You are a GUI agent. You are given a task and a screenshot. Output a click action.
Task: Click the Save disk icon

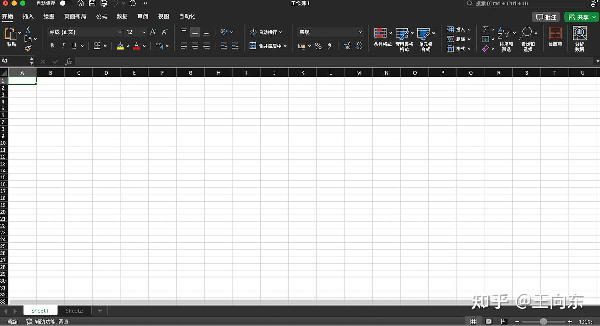[92, 3]
